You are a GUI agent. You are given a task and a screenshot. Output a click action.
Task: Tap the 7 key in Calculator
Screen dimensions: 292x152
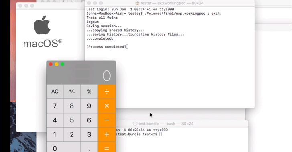click(55, 106)
